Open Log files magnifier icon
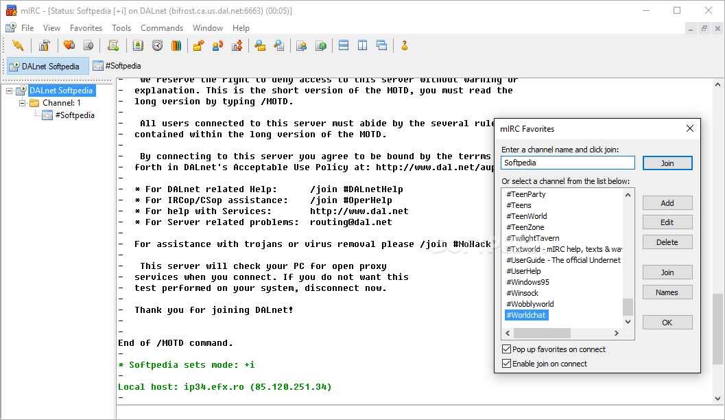Viewport: 725px width, 420px height. point(278,45)
